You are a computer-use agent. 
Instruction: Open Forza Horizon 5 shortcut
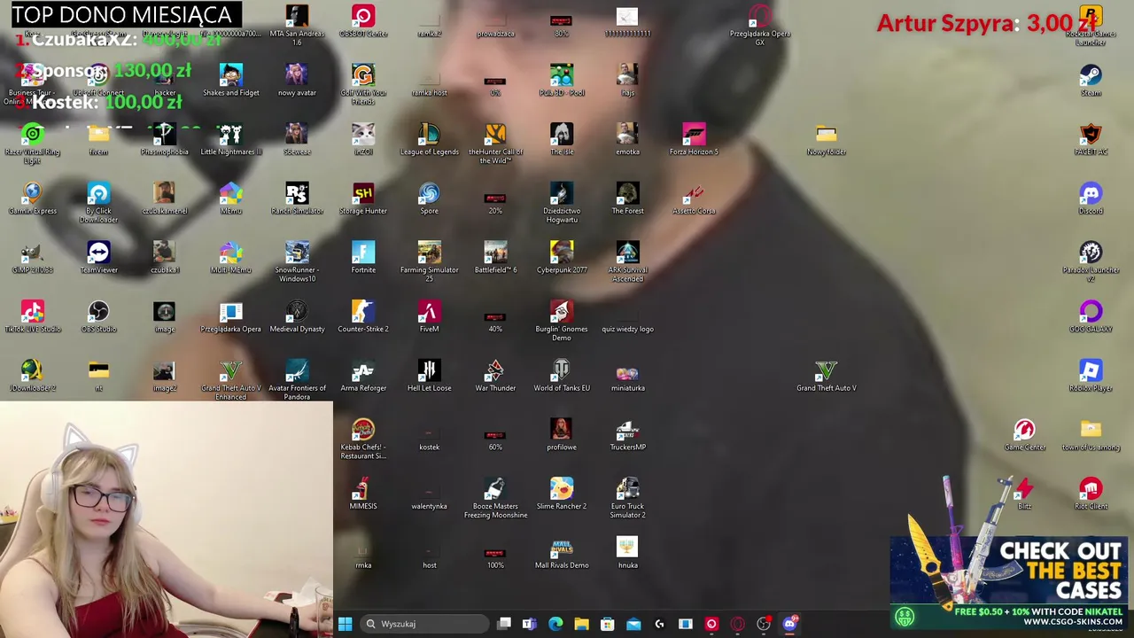click(x=694, y=139)
